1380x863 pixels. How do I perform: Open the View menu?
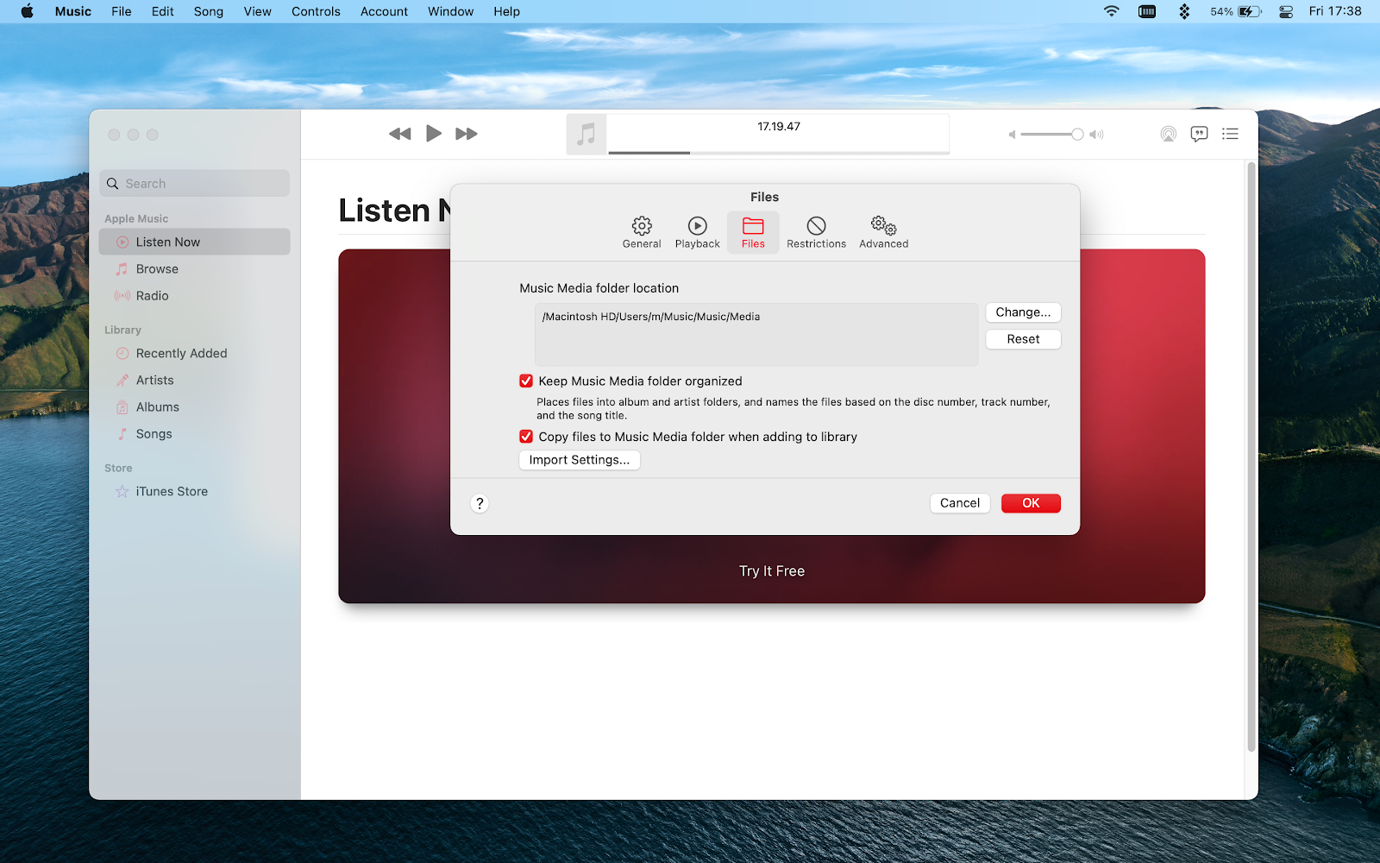point(257,11)
